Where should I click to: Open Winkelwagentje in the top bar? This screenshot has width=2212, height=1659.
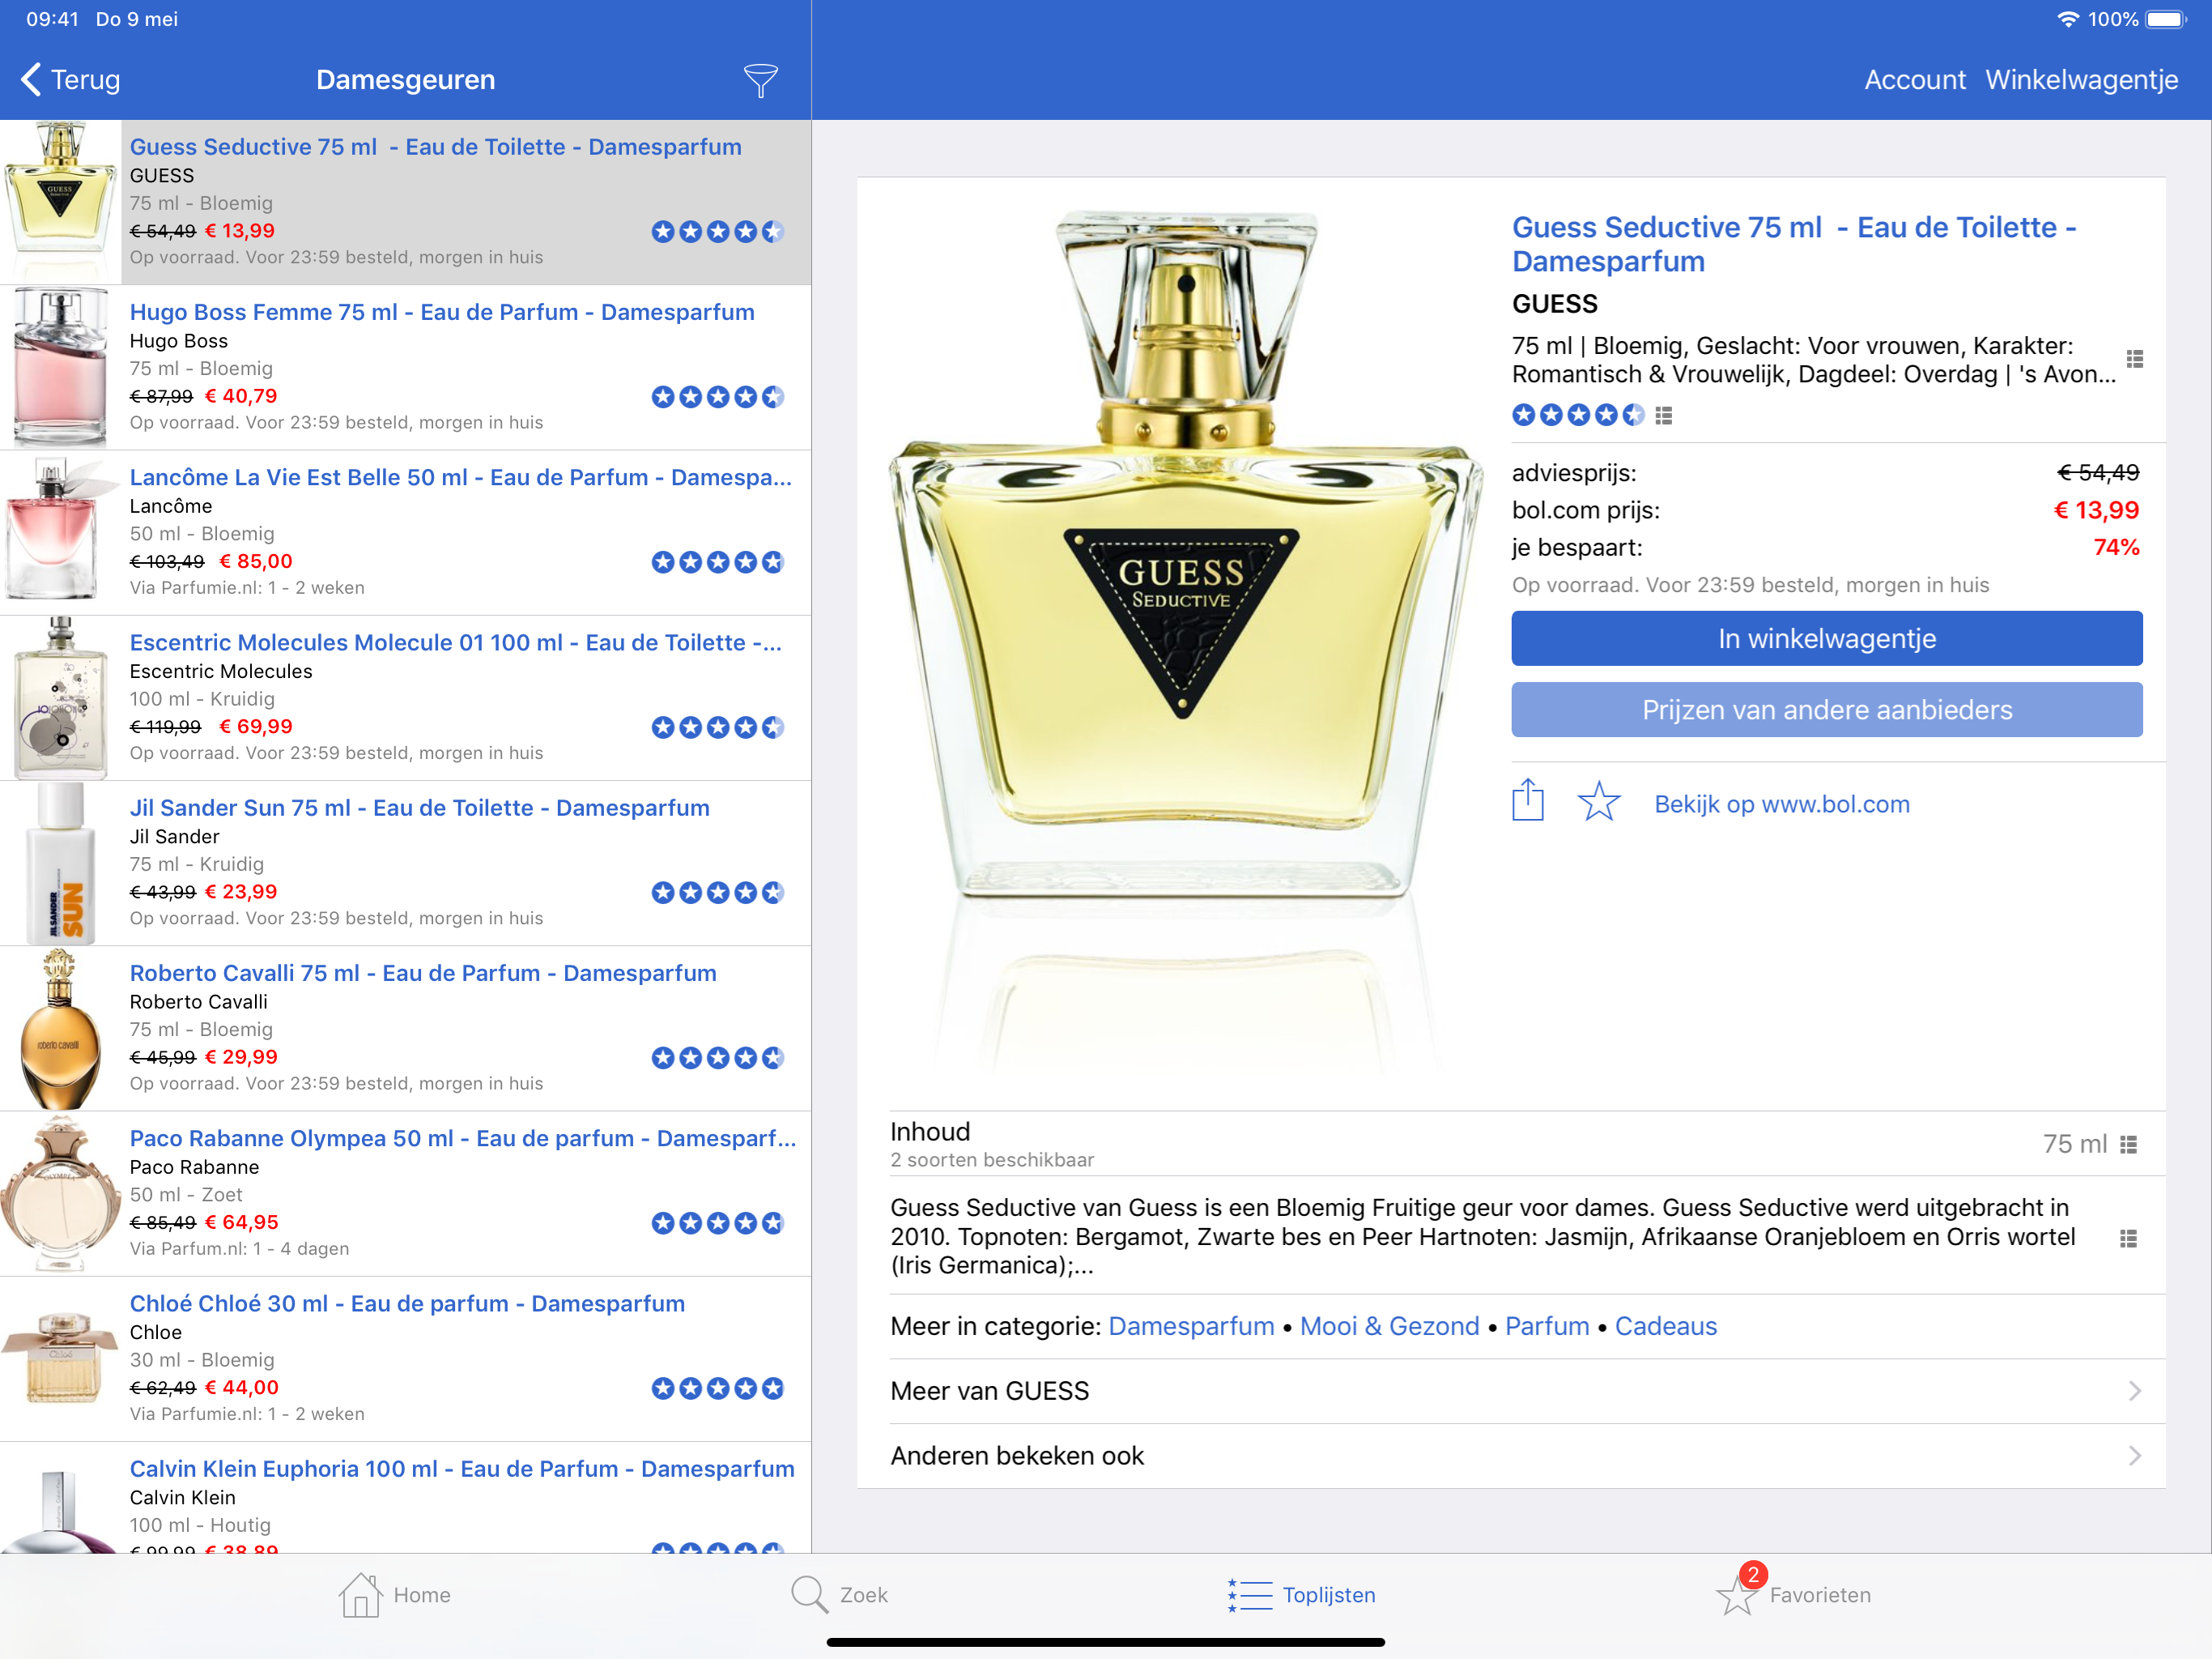click(x=2081, y=80)
